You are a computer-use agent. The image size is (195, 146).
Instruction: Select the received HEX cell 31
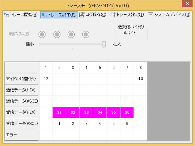click(x=59, y=112)
